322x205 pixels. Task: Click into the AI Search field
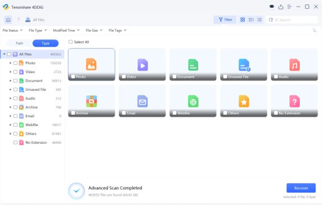(292, 20)
